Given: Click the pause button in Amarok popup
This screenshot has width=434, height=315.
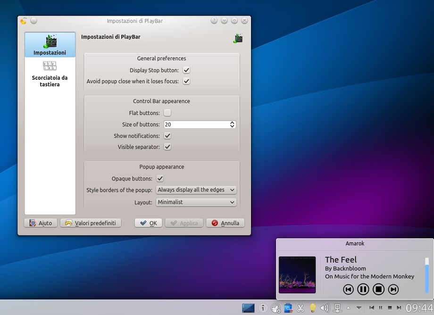Looking at the screenshot, I should pos(363,289).
